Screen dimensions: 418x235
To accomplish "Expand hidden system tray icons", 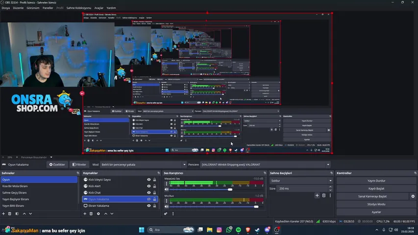I will (377, 230).
